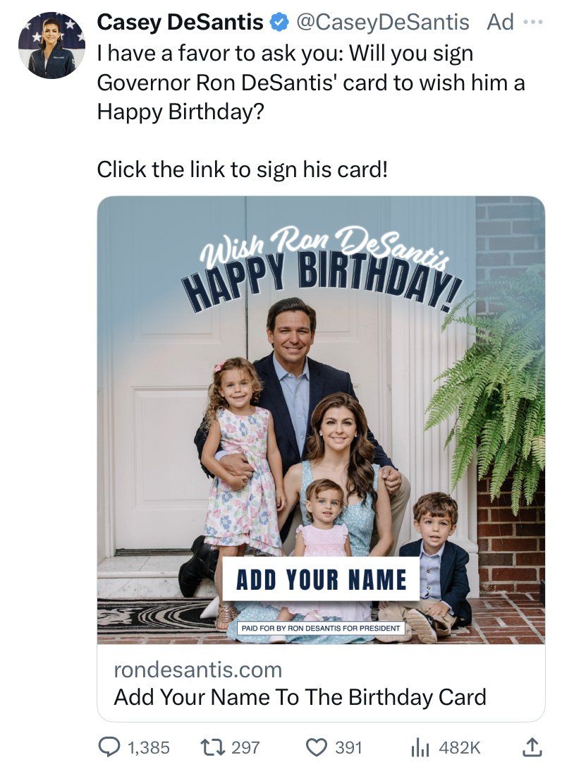Tap the share upload icon
The width and height of the screenshot is (574, 774).
[533, 746]
